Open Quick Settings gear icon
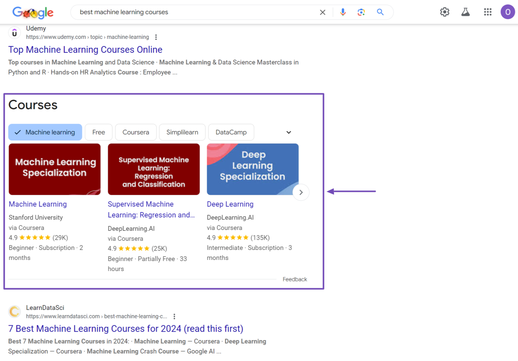Viewport: 518px width, 361px height. point(445,12)
